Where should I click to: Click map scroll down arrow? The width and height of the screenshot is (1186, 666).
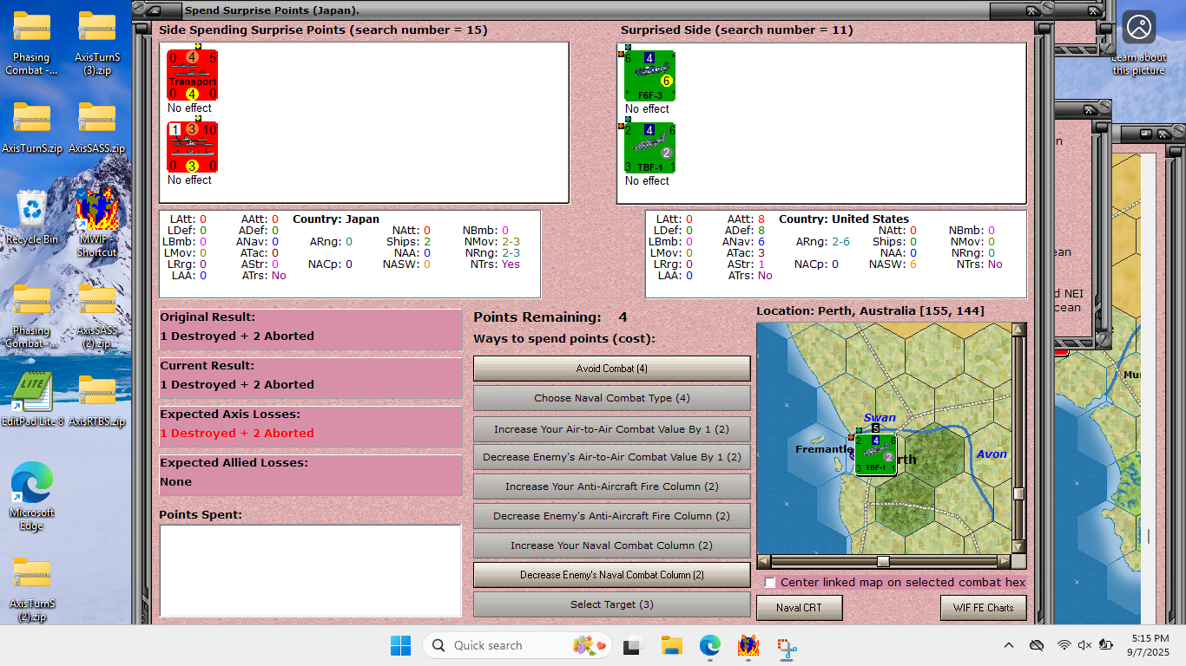(1019, 547)
